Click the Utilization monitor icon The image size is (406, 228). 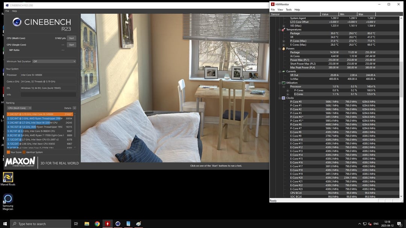(x=283, y=83)
